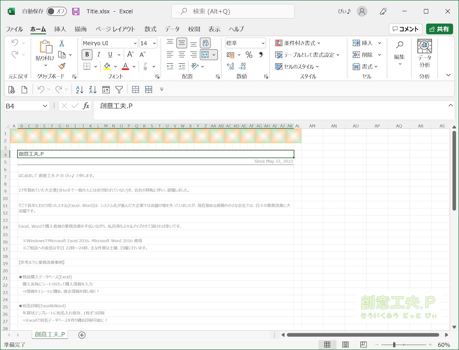Click the new blank document icon

click(24, 90)
